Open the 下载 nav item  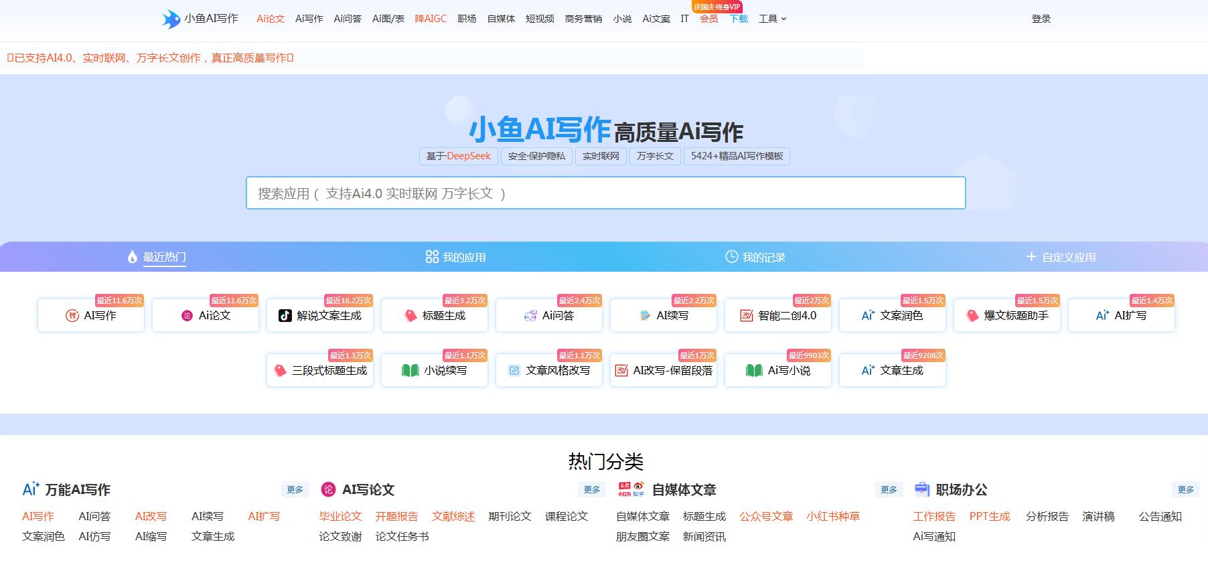tap(739, 19)
